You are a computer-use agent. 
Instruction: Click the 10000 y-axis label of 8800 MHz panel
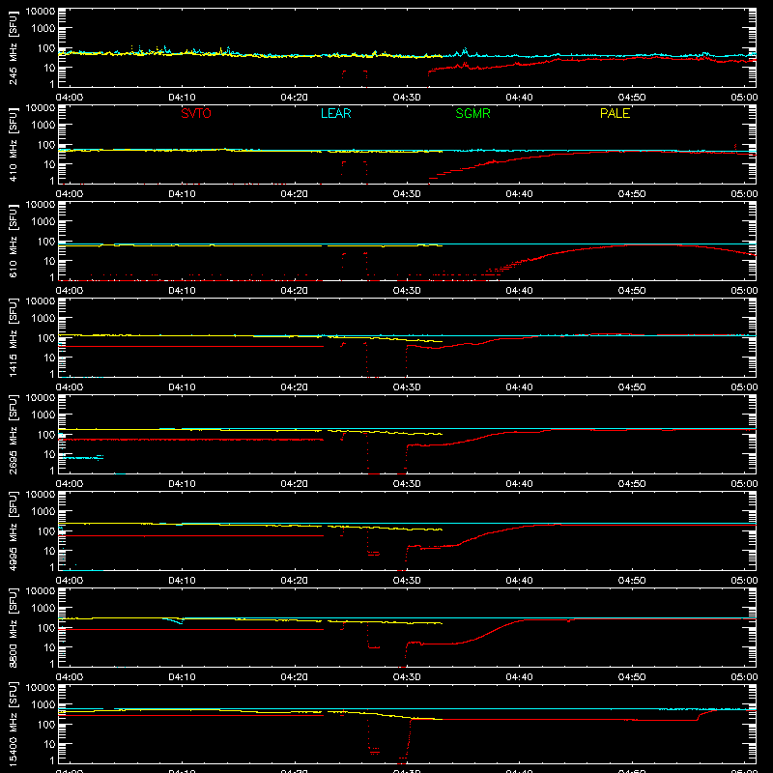click(x=41, y=591)
